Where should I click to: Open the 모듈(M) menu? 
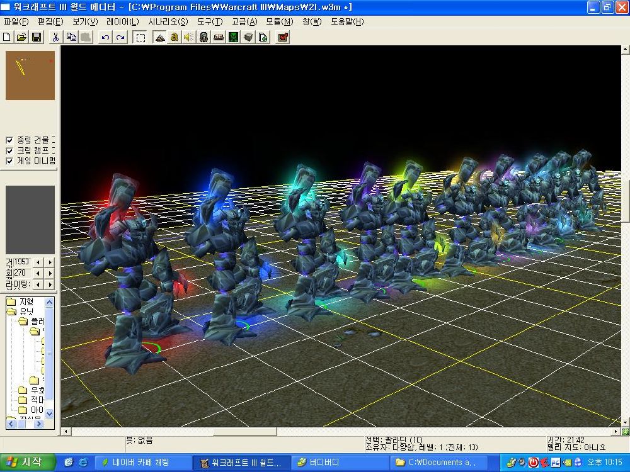(x=279, y=21)
